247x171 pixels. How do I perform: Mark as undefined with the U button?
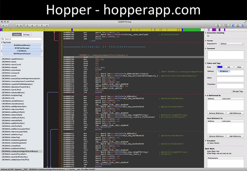pos(47,25)
